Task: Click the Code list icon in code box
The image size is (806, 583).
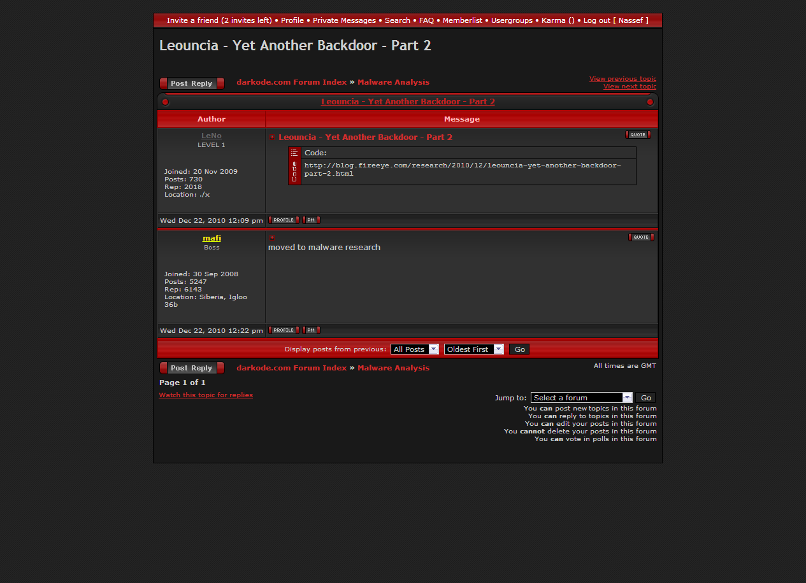Action: [x=294, y=153]
